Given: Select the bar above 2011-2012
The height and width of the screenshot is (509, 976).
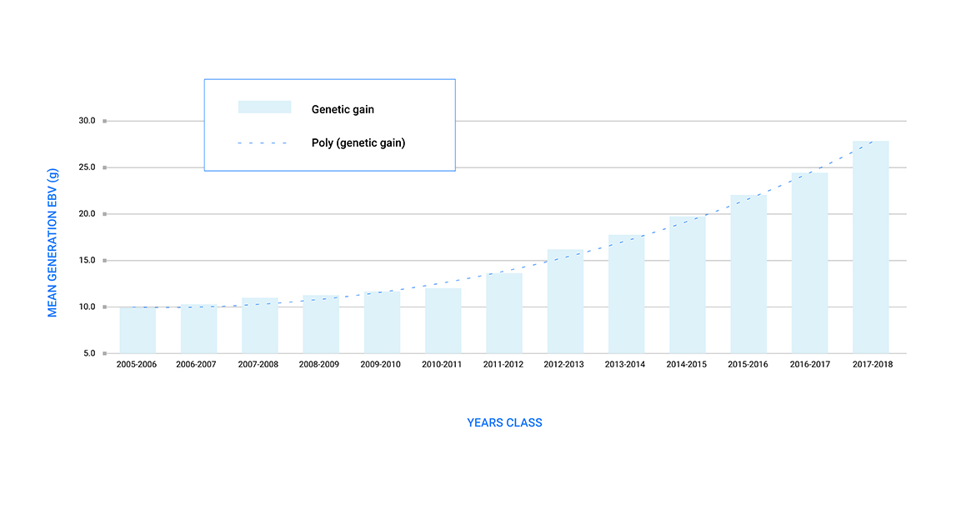Looking at the screenshot, I should 504,314.
